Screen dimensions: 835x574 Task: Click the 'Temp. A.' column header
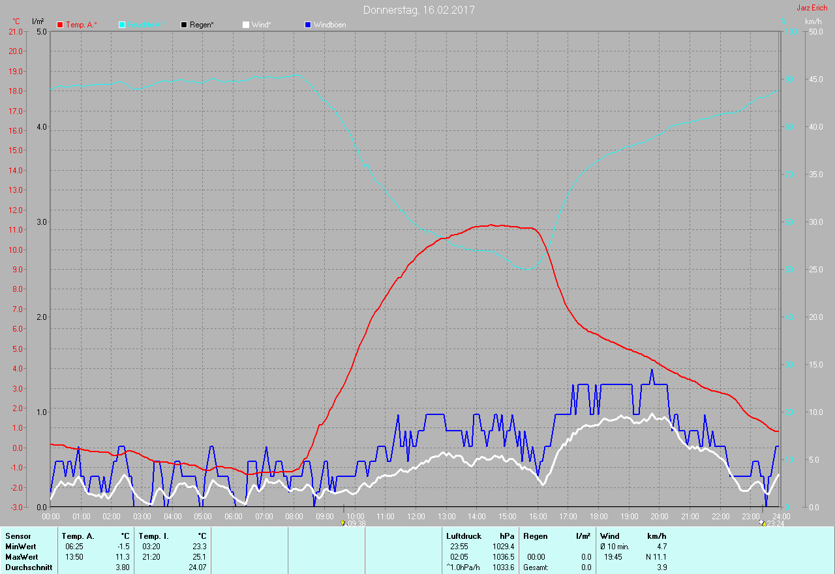click(78, 536)
